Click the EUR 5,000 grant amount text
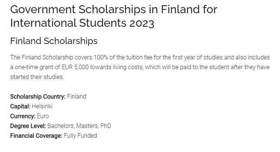 [75, 67]
